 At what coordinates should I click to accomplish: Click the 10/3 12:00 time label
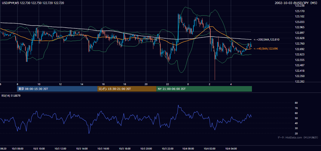61,149
